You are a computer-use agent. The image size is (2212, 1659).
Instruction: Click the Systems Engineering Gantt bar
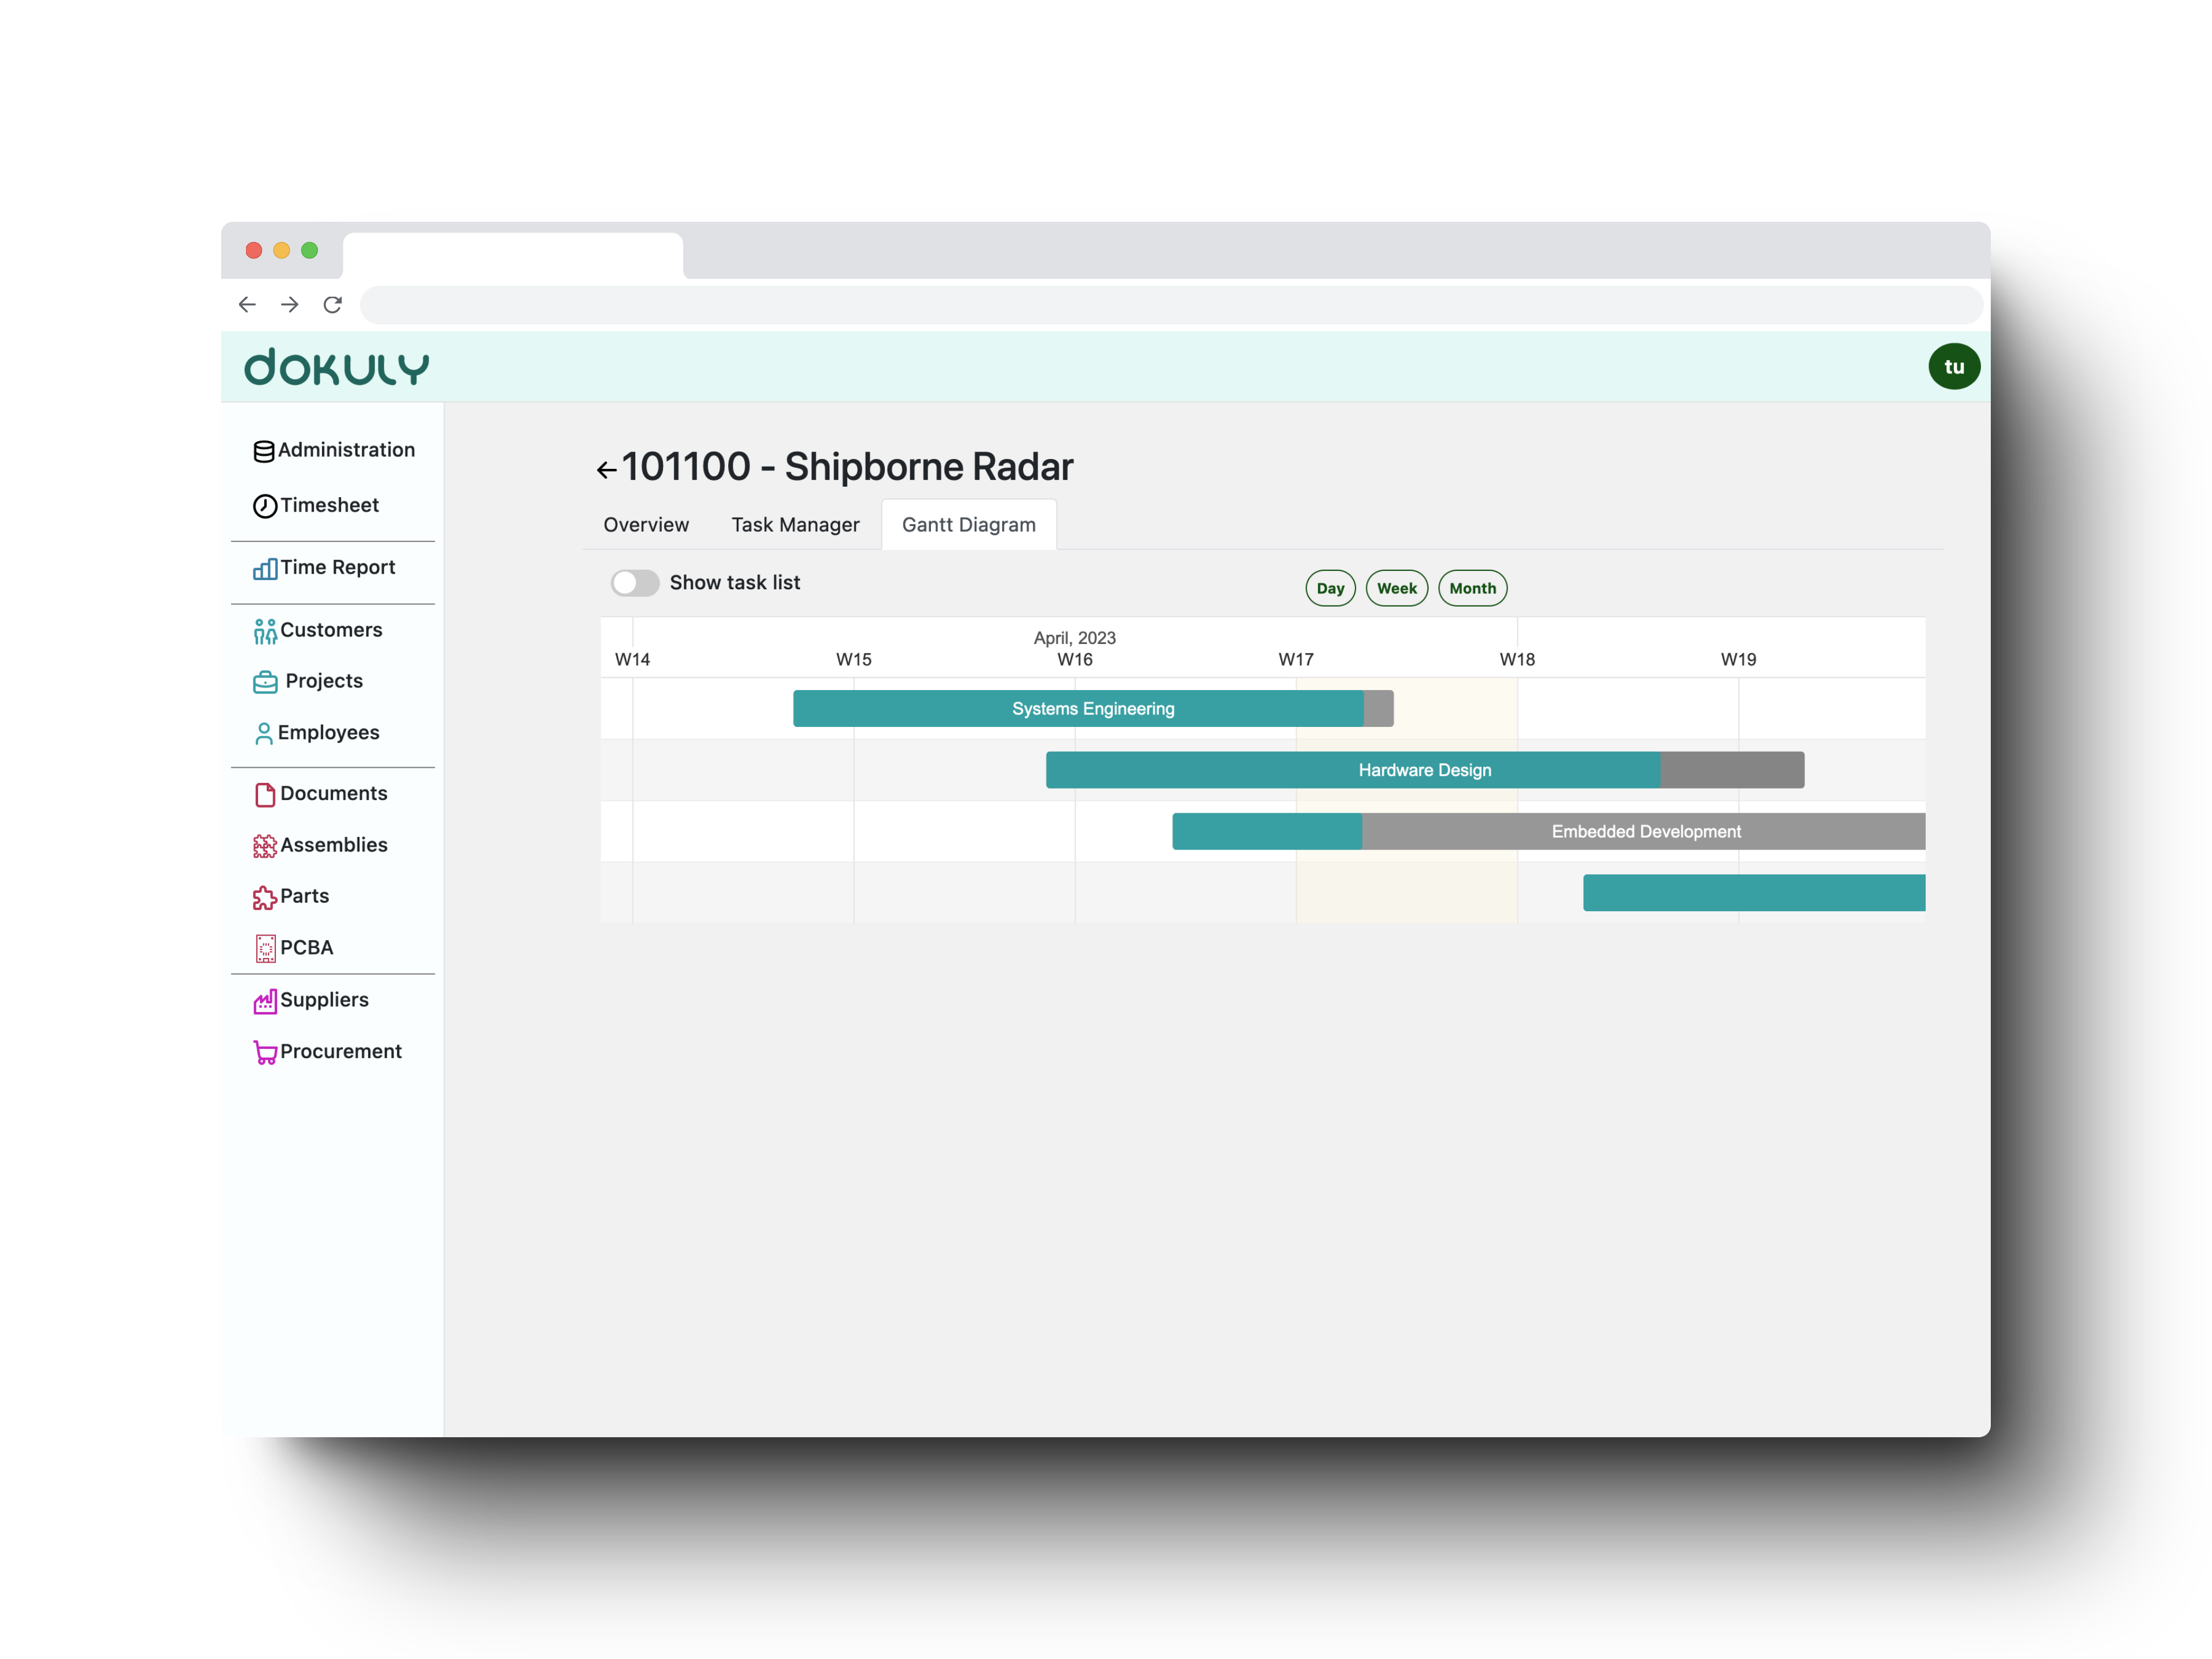pos(1092,707)
